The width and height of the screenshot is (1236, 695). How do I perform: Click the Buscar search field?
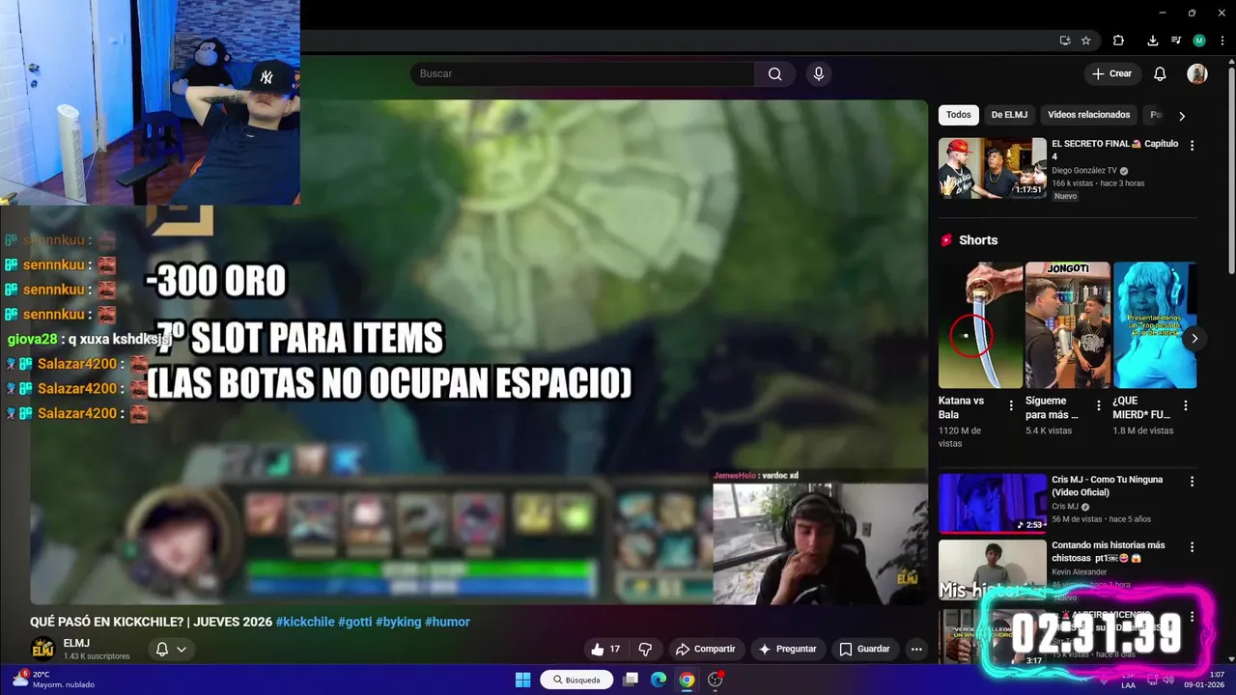pyautogui.click(x=582, y=74)
